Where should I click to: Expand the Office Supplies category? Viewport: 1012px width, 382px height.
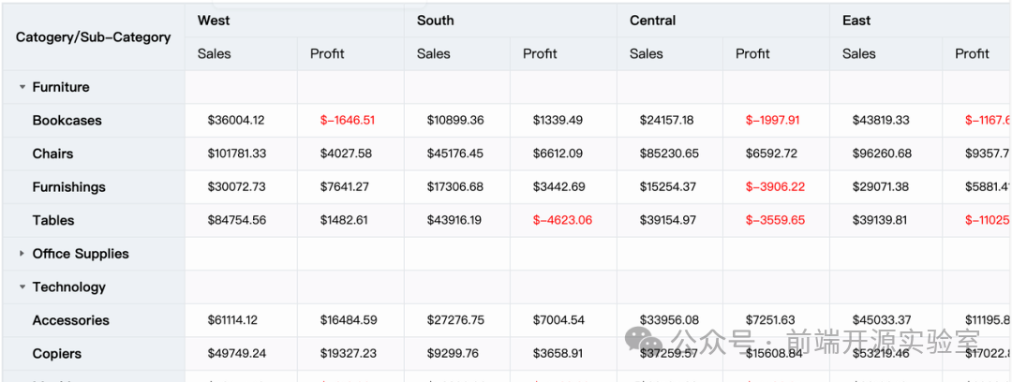pos(22,254)
